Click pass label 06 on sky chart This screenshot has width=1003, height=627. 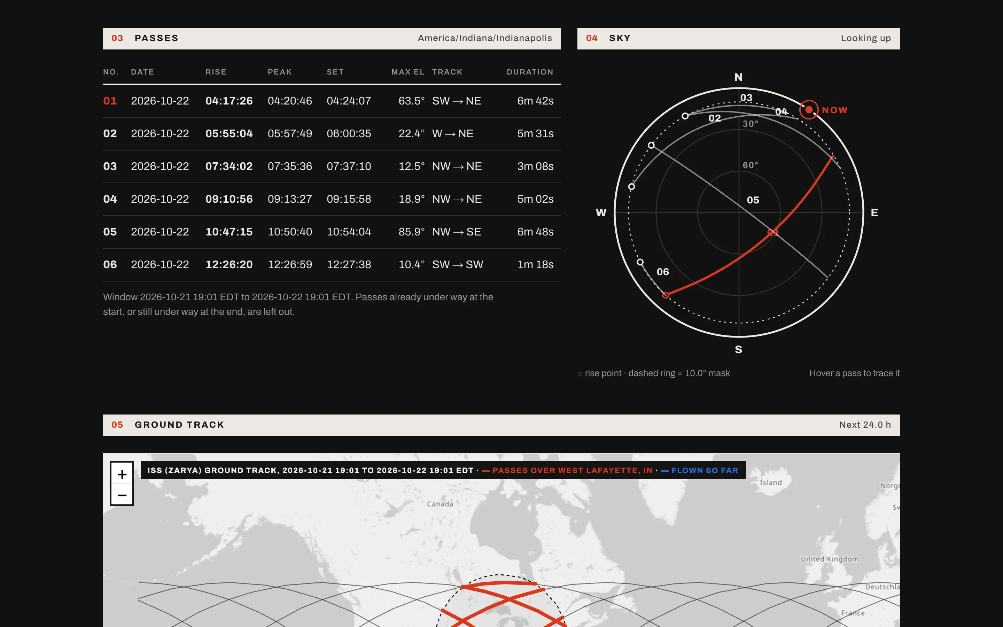[x=662, y=272]
